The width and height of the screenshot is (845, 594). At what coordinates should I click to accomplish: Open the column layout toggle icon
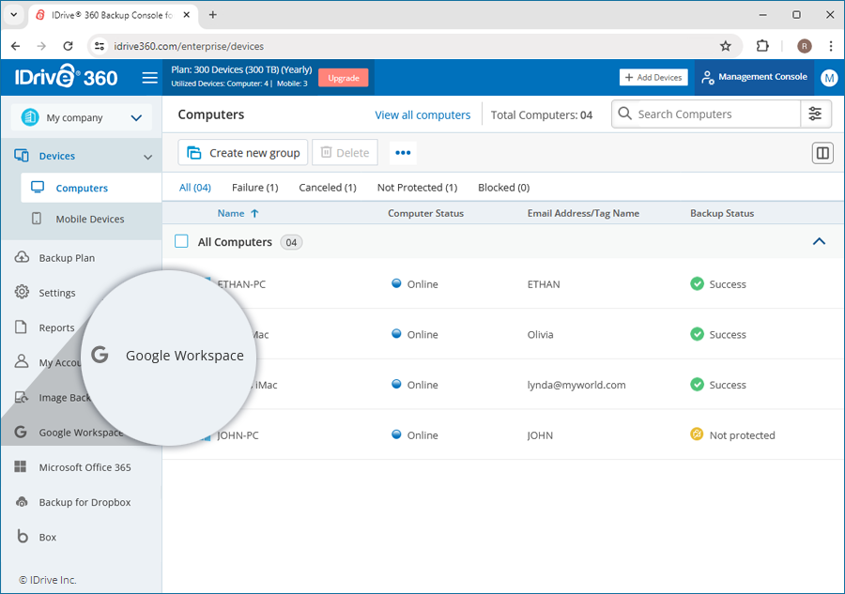tap(822, 153)
